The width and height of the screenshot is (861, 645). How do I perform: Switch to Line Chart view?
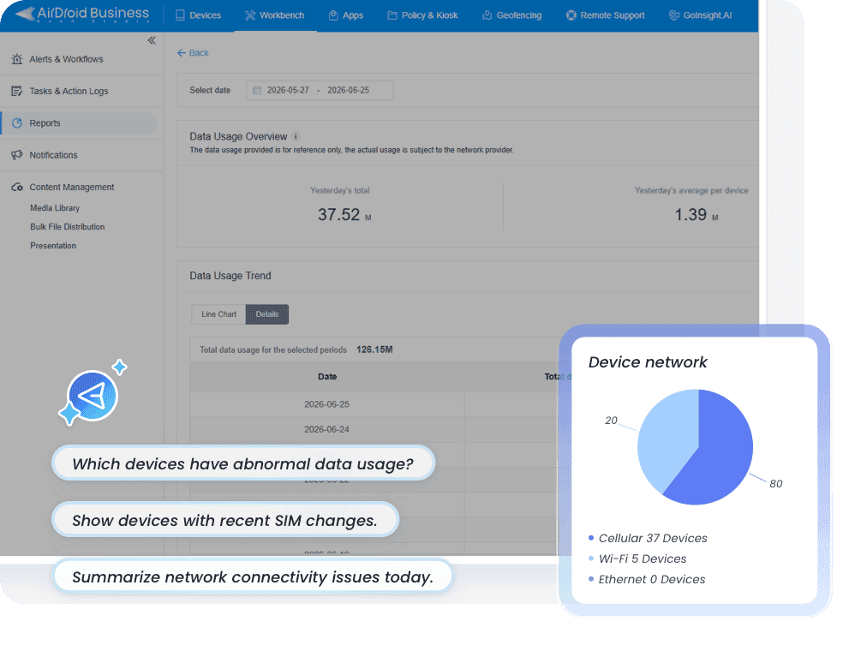tap(218, 314)
